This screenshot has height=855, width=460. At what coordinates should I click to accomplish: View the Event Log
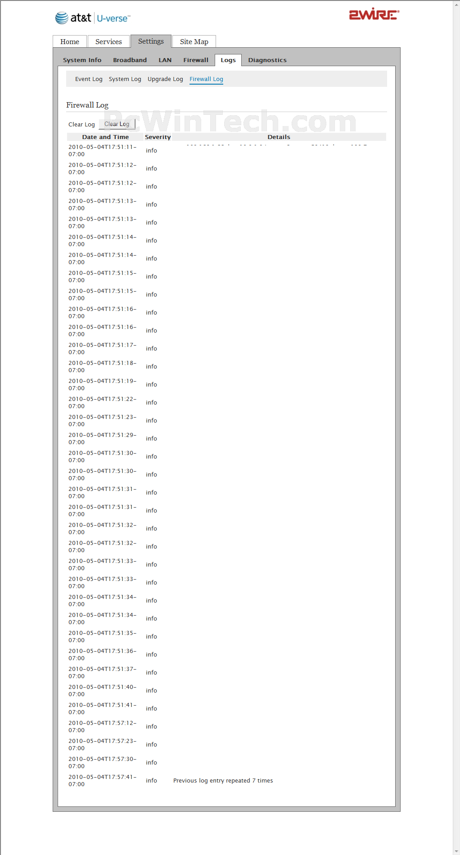point(89,79)
